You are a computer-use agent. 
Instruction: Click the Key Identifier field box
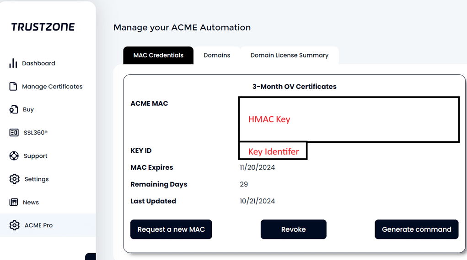coord(273,151)
